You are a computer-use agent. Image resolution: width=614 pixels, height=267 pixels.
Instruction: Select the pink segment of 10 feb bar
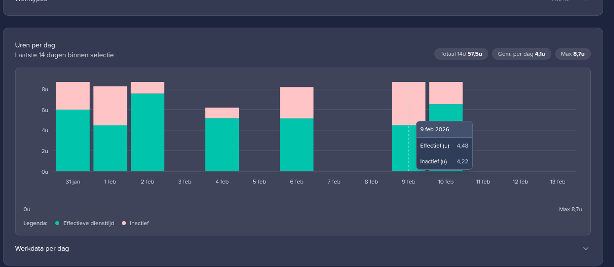[x=446, y=93]
